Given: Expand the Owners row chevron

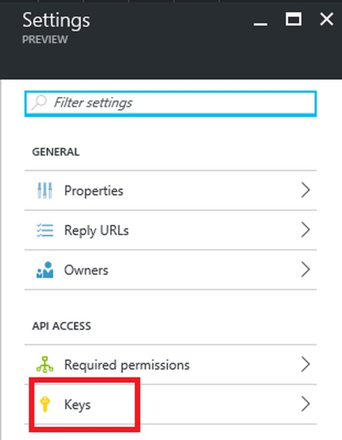Looking at the screenshot, I should (306, 270).
